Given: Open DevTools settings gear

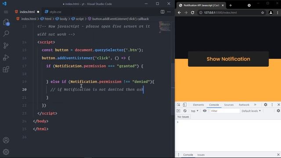Looking at the screenshot, I should click(x=266, y=104).
